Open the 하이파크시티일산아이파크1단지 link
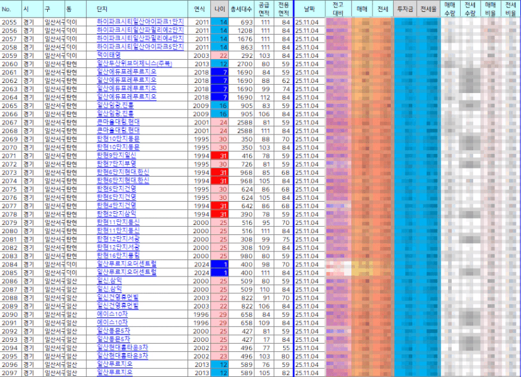 [x=140, y=22]
